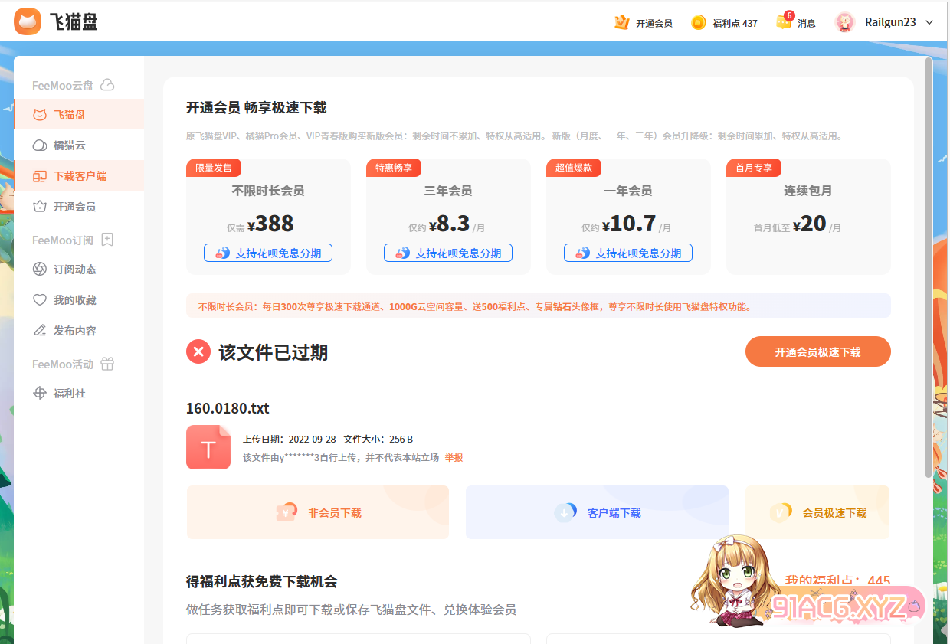The width and height of the screenshot is (950, 644).
Task: Click the crown icon for 开通会员
Action: pos(621,22)
